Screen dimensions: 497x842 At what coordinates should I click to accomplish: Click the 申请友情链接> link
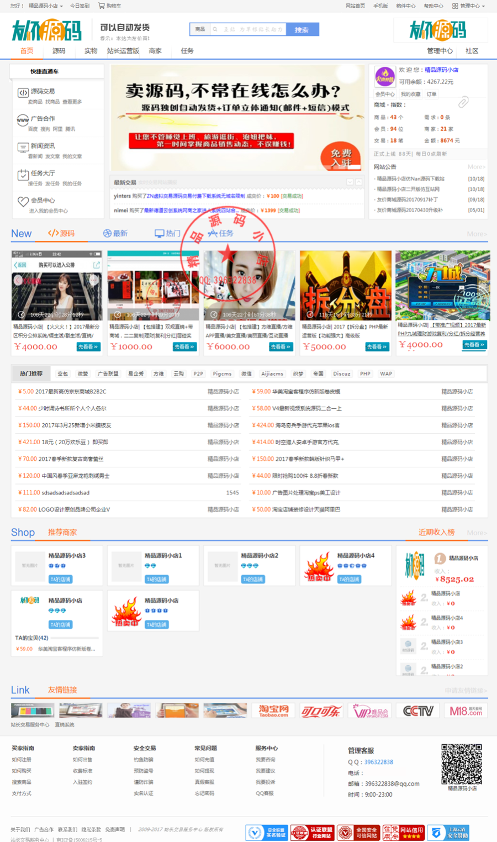(466, 691)
